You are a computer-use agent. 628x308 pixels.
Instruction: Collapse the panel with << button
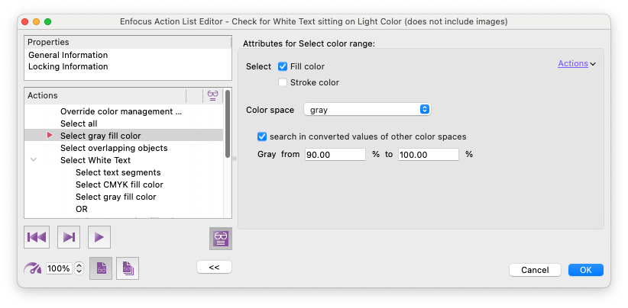pos(214,268)
